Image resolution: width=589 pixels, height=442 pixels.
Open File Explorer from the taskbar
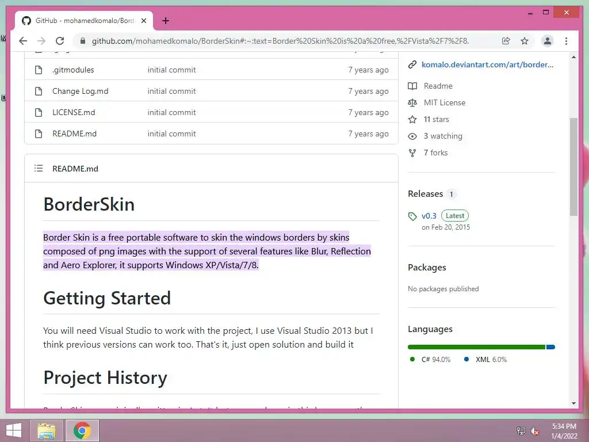(46, 430)
